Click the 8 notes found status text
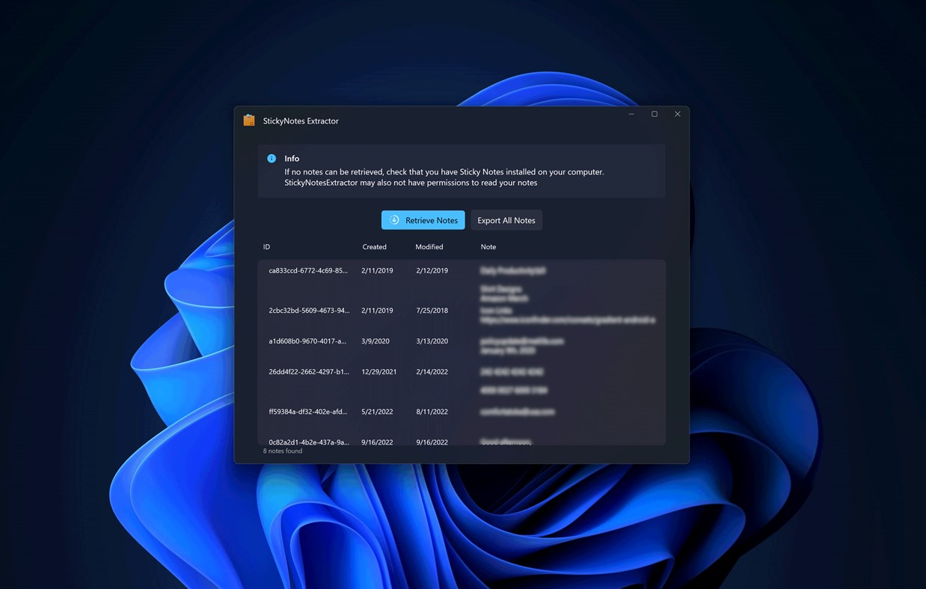The image size is (926, 589). coord(282,451)
